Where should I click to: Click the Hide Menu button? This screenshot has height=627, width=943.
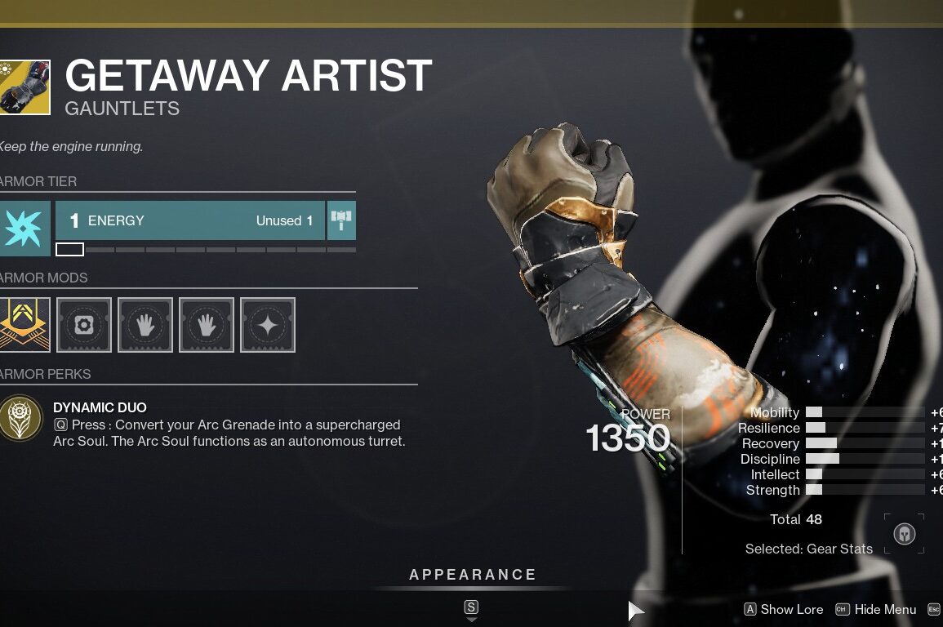[x=876, y=610]
